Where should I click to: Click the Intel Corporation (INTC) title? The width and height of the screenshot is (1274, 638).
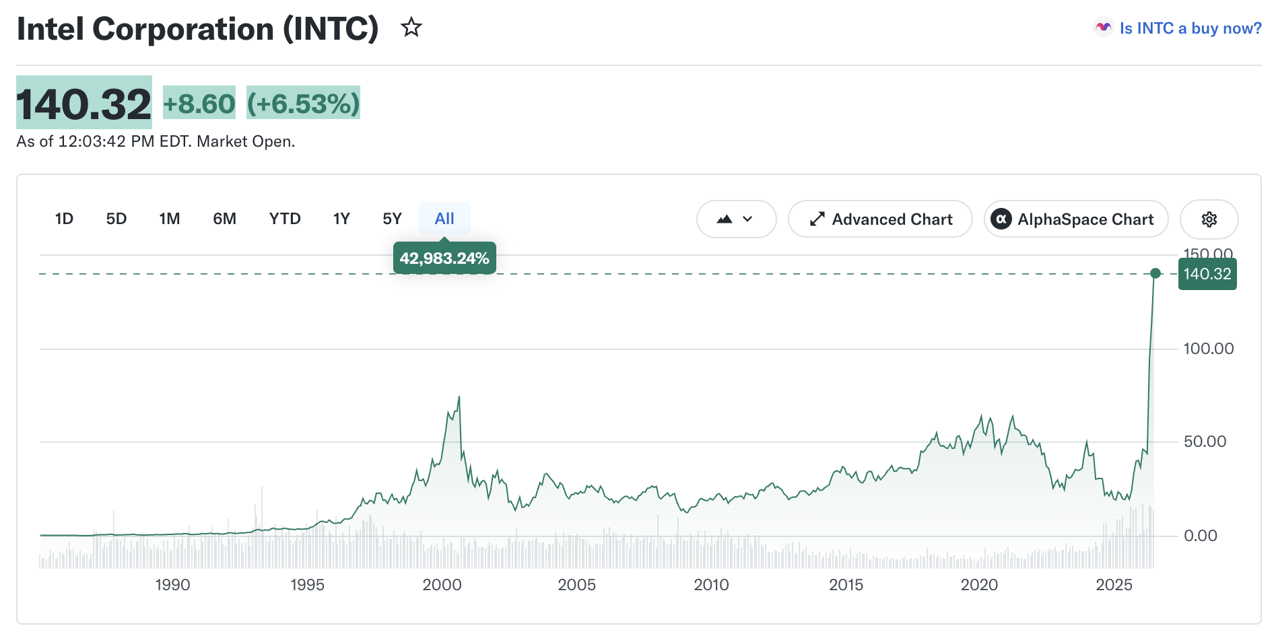(x=197, y=29)
